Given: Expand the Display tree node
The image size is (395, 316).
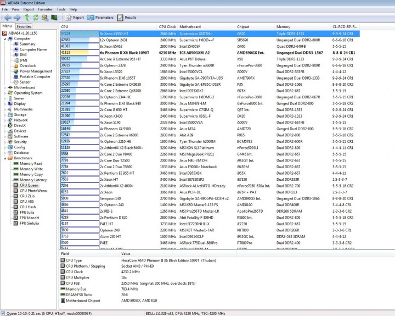Looking at the screenshot, I should [x=5, y=104].
